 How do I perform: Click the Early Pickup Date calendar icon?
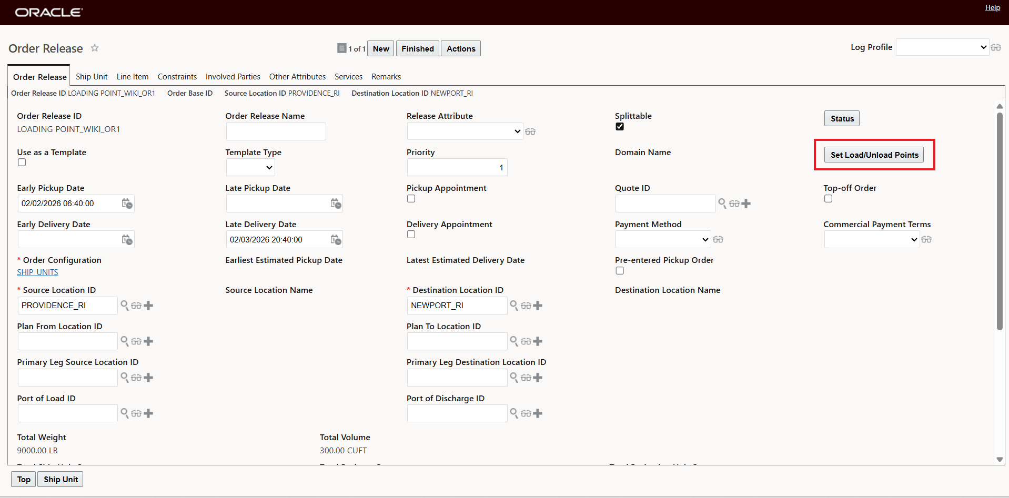127,204
